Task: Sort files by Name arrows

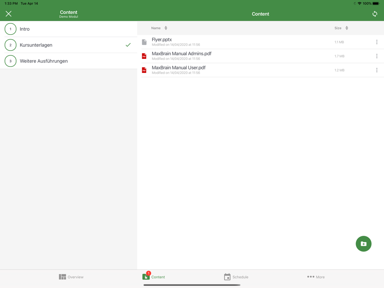Action: [166, 28]
